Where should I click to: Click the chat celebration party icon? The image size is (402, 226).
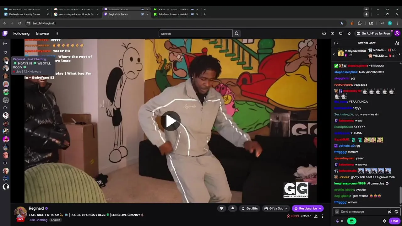(x=390, y=212)
